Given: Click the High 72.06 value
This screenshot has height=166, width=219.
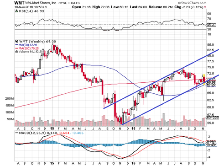Looking at the screenshot, I should click(x=101, y=7).
